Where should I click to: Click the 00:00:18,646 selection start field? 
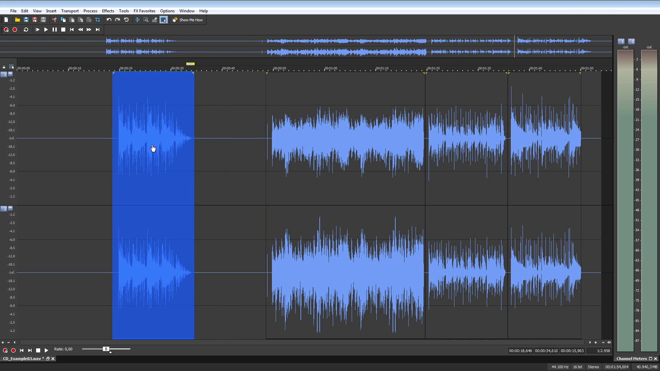tap(520, 351)
